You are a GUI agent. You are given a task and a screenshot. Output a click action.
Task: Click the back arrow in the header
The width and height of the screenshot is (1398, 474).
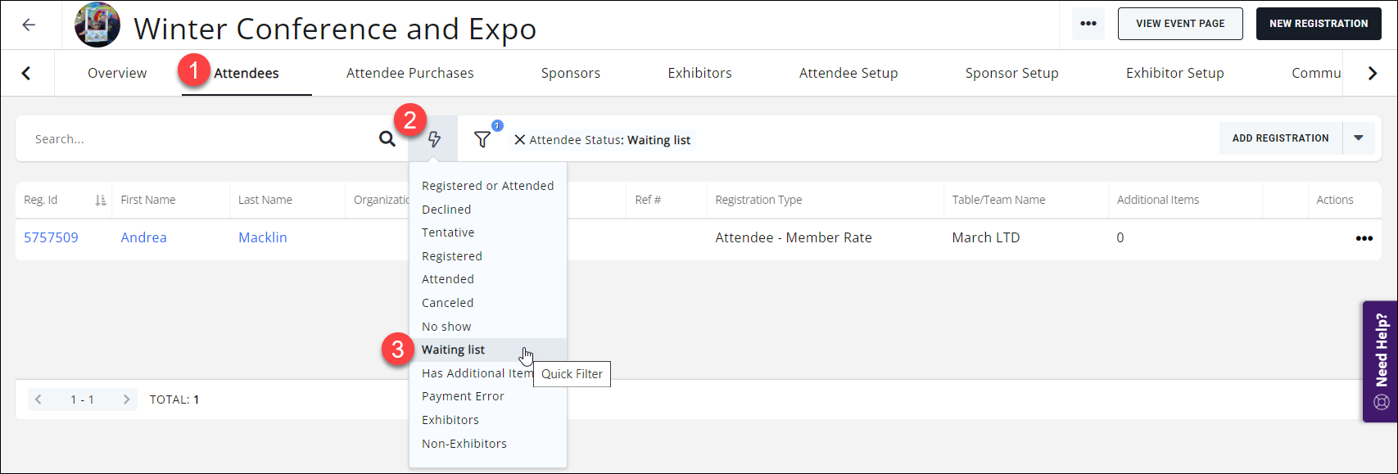coord(29,25)
